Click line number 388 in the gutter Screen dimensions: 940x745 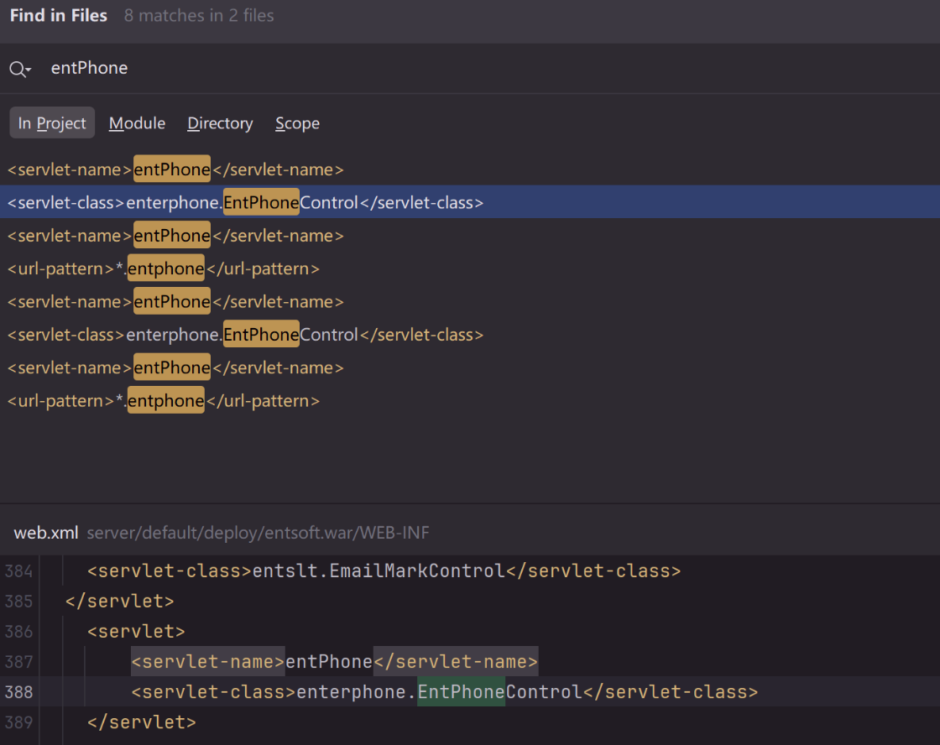coord(18,692)
